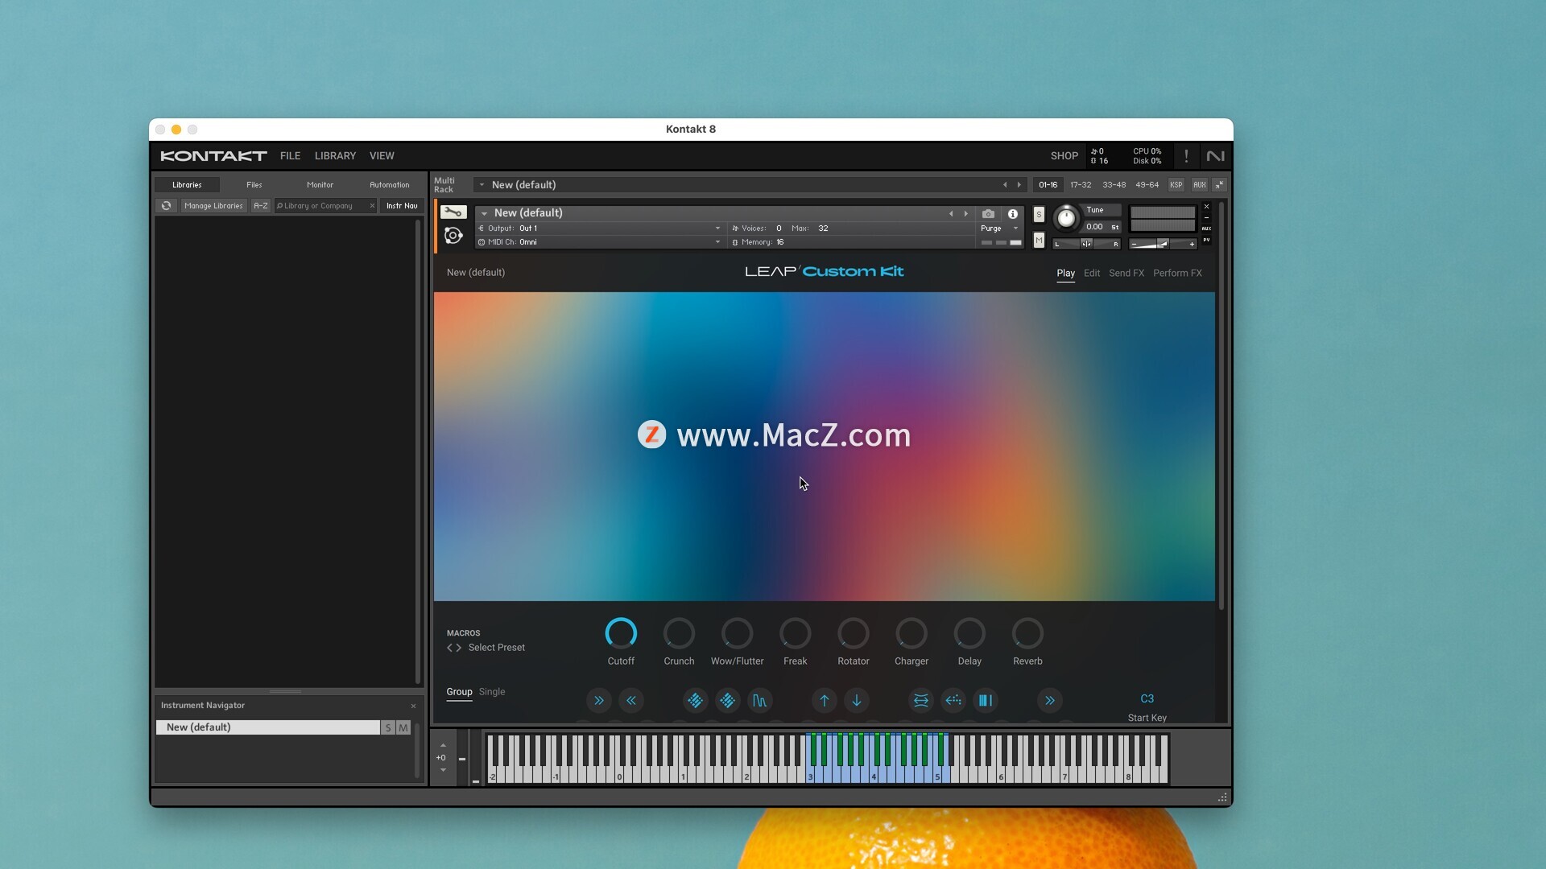This screenshot has height=869, width=1546.
Task: Open the Output Out 1 dropdown
Action: click(x=600, y=229)
